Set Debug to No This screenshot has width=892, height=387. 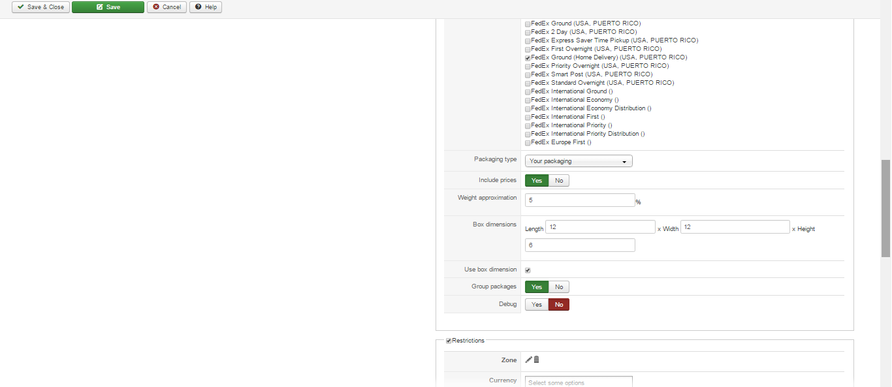click(x=559, y=305)
